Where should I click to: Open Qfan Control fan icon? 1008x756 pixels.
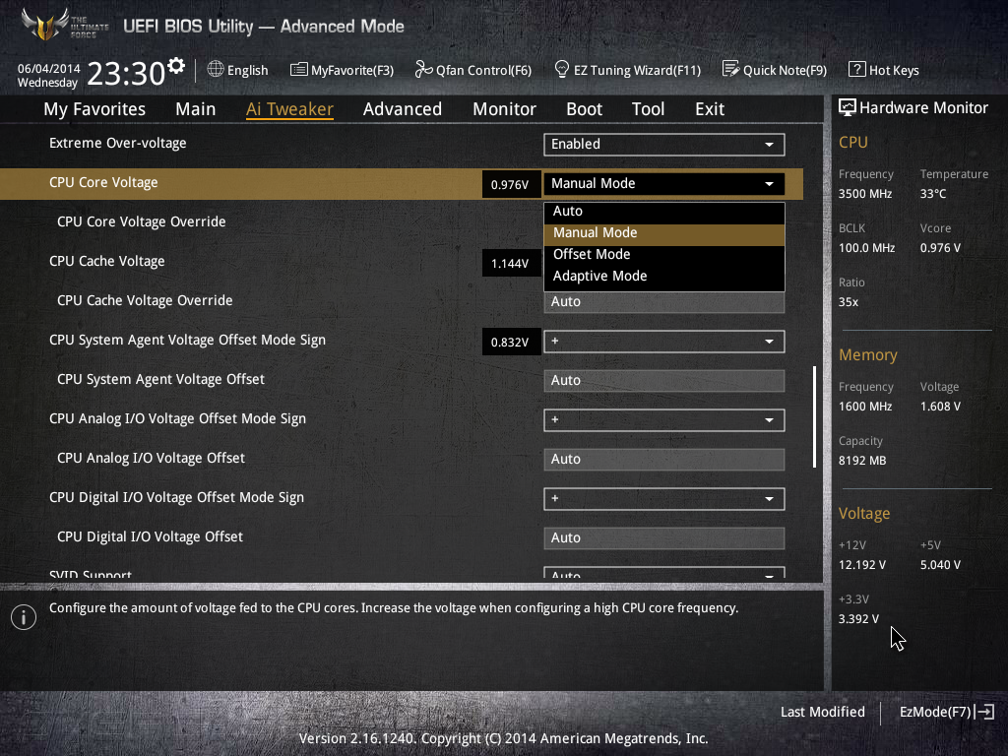point(423,70)
